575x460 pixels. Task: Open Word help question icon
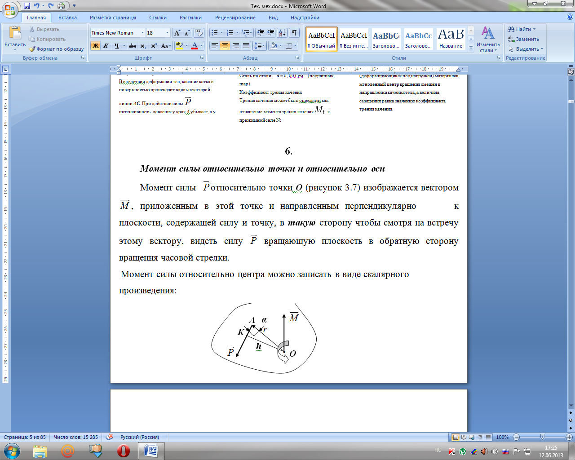click(x=570, y=17)
